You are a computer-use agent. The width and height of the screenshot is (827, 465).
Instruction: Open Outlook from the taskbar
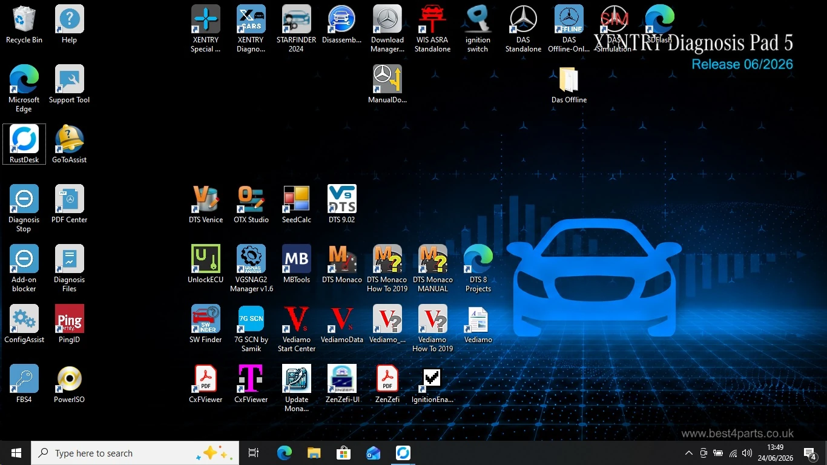pyautogui.click(x=373, y=453)
